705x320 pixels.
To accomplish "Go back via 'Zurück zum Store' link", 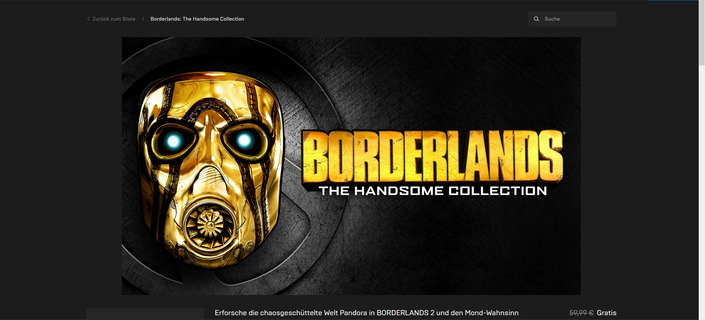I will coord(114,19).
